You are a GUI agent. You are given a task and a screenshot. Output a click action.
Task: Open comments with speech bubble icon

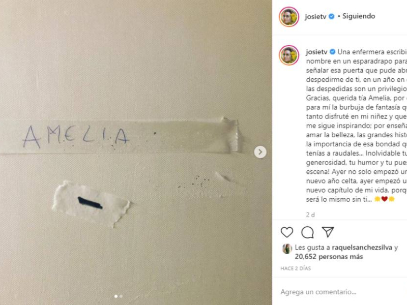coord(307,232)
